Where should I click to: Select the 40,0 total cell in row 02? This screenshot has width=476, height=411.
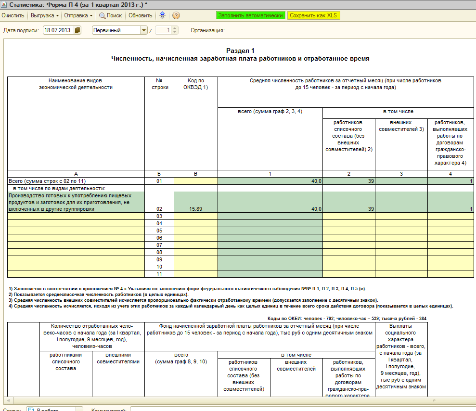pos(270,202)
